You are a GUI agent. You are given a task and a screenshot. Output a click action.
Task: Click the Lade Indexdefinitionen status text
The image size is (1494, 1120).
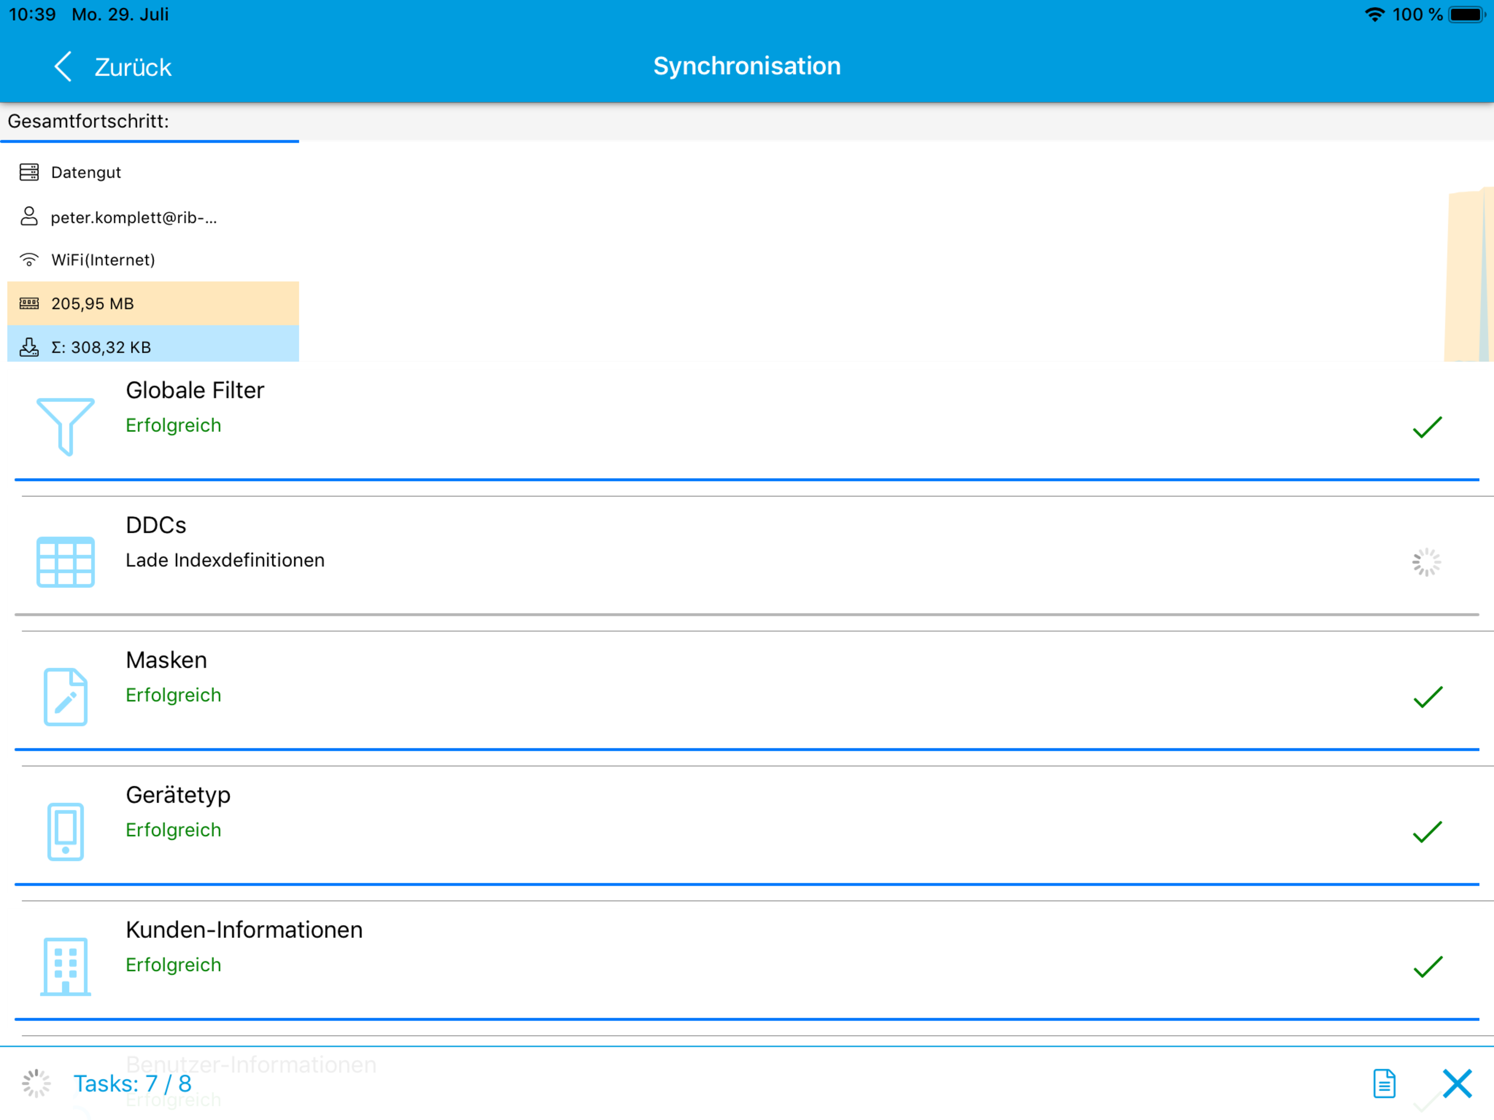tap(225, 560)
